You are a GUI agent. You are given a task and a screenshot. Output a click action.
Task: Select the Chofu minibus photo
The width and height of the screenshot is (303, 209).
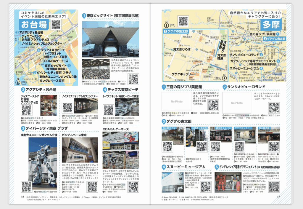(220, 136)
